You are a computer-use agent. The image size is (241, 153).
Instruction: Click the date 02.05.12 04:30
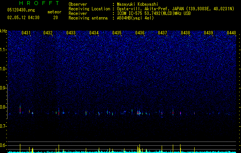(x=23, y=18)
